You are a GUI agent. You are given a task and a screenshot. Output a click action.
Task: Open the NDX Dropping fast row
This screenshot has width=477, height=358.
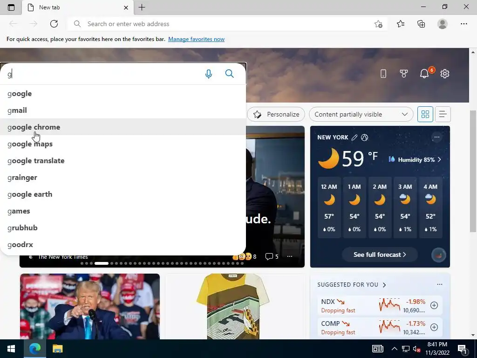380,306
